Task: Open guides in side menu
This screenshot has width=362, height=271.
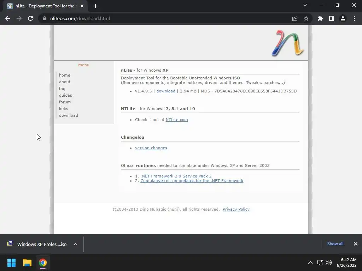Action: click(x=65, y=95)
